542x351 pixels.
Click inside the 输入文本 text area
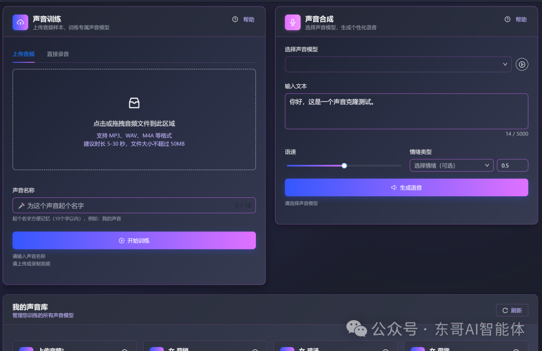click(406, 110)
